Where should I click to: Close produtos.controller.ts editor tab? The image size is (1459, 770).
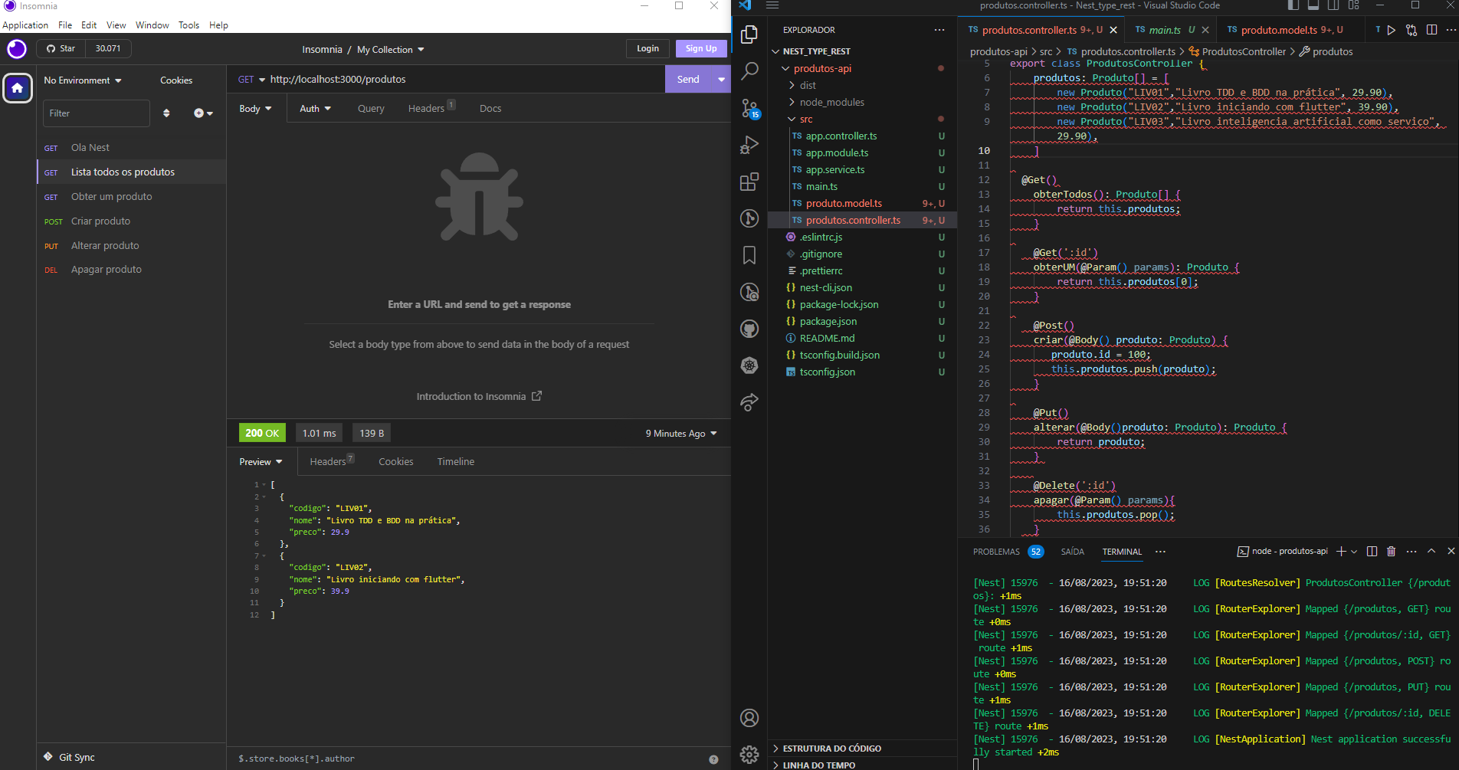tap(1113, 30)
